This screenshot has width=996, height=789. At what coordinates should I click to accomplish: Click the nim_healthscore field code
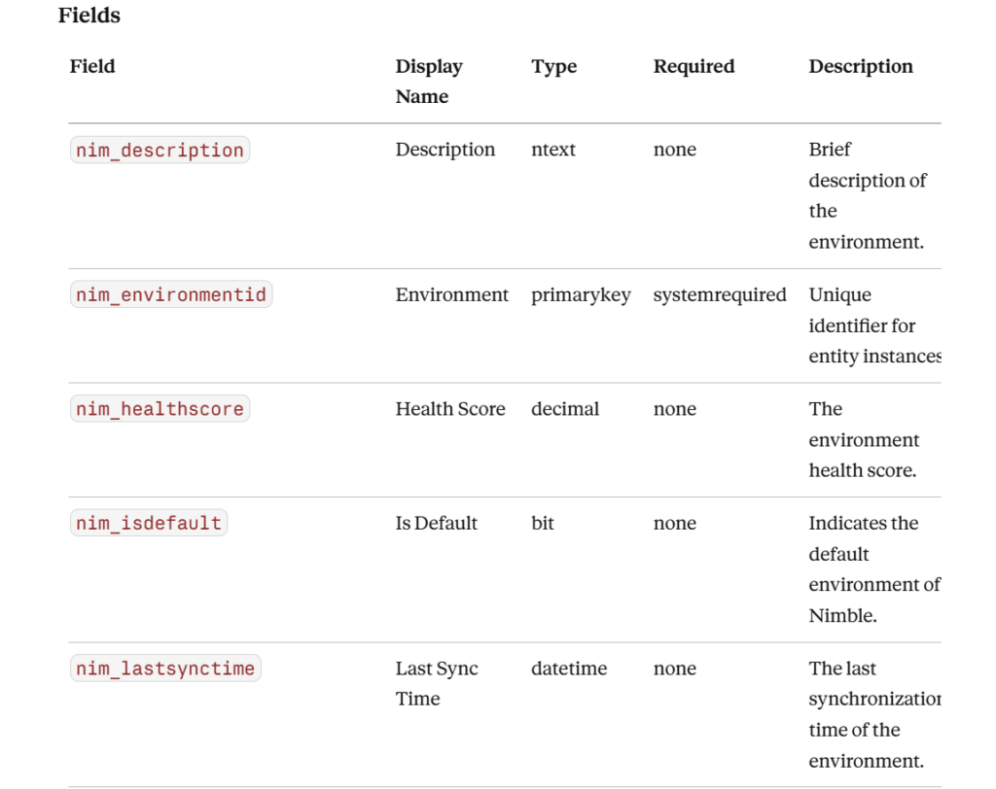tap(160, 409)
